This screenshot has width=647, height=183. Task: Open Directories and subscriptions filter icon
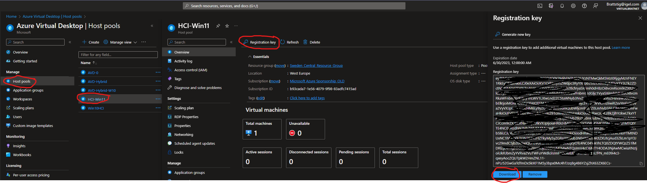[551, 6]
